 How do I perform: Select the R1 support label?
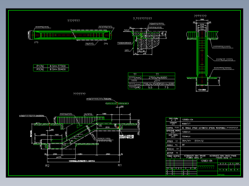tap(120, 165)
